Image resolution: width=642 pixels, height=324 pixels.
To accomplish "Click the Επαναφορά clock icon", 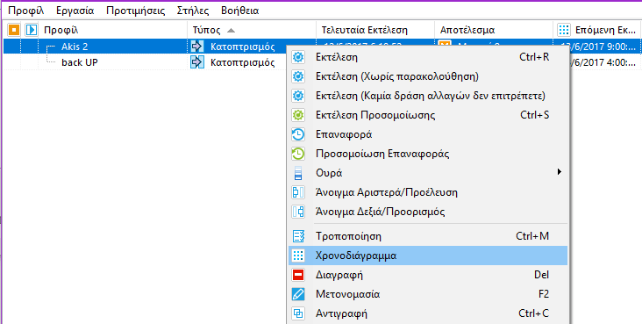I will 298,134.
